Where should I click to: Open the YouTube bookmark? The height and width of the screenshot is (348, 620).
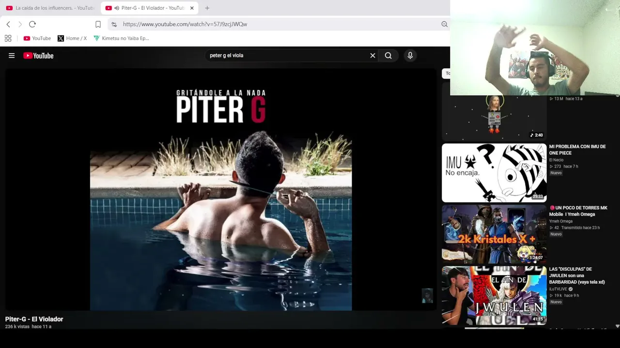pyautogui.click(x=37, y=38)
